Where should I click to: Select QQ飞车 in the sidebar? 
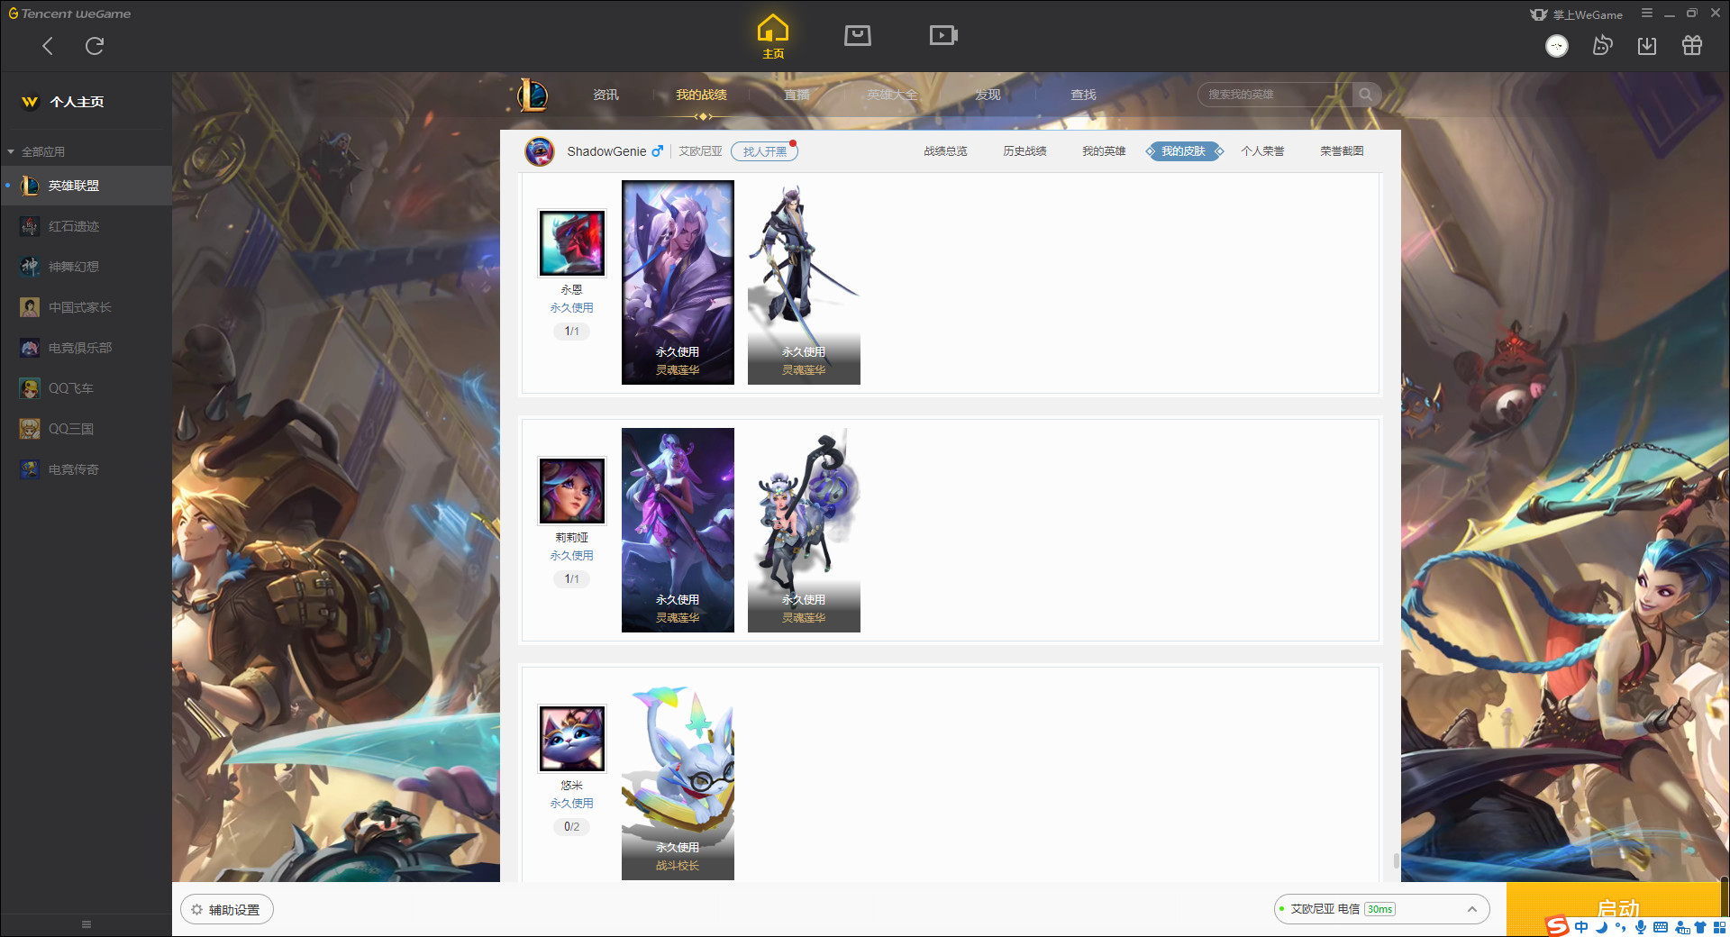coord(86,388)
